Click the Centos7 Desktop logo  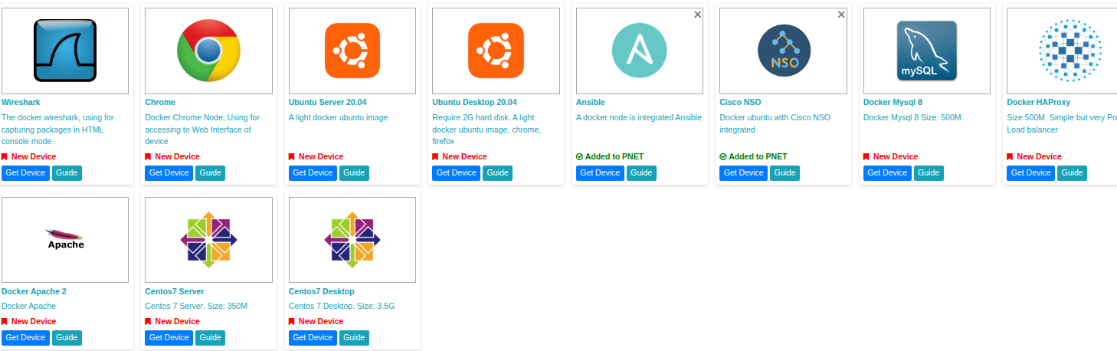click(352, 240)
